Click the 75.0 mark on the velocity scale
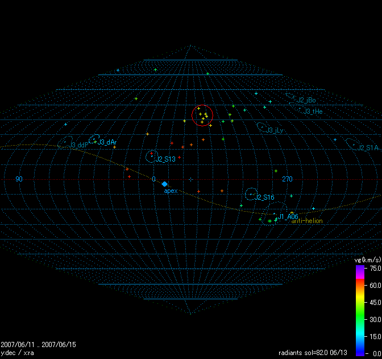Viewport: 382px width, 359px height. (375, 269)
